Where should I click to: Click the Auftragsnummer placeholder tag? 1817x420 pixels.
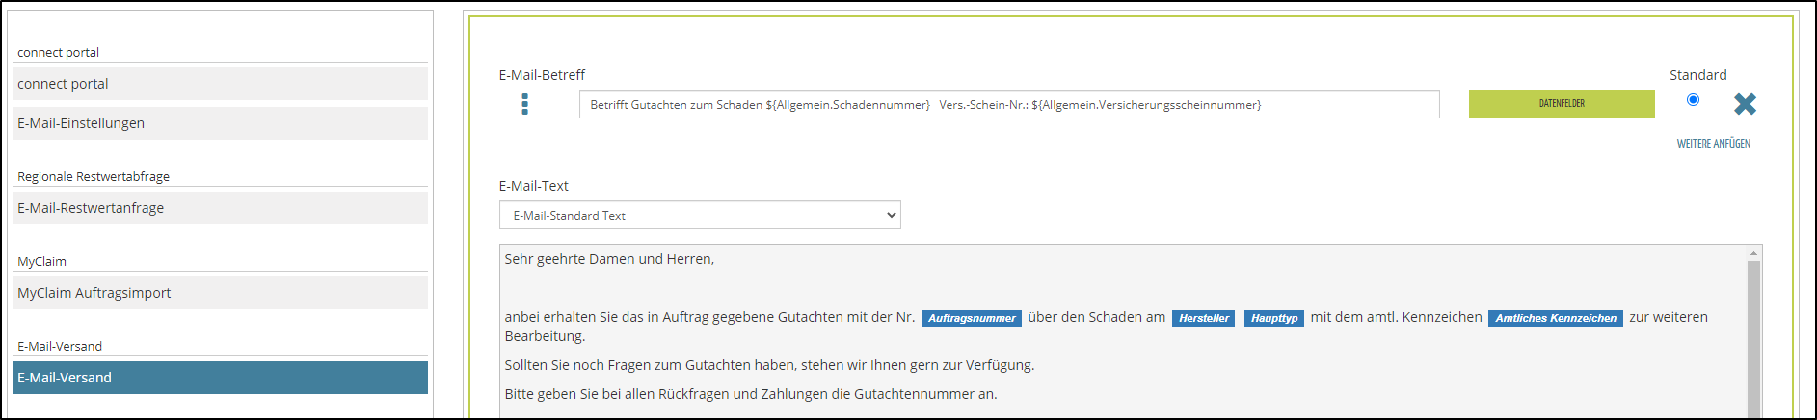[971, 318]
